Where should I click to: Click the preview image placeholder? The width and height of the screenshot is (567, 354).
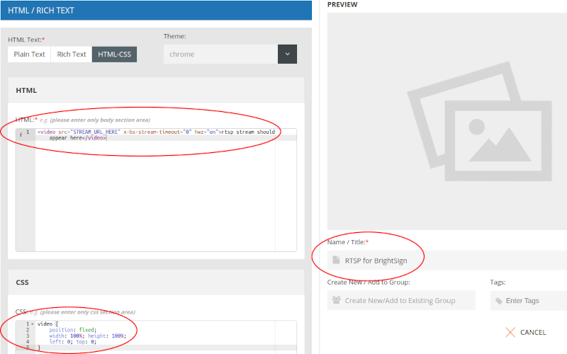click(x=447, y=121)
